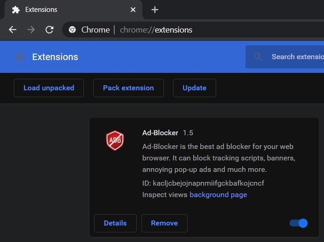This screenshot has width=324, height=242.
Task: Click the search magnifier icon
Action: click(257, 57)
